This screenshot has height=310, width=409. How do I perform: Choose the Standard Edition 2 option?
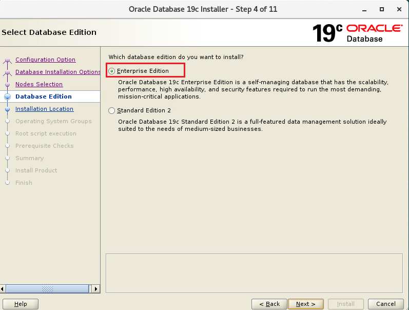click(x=112, y=110)
